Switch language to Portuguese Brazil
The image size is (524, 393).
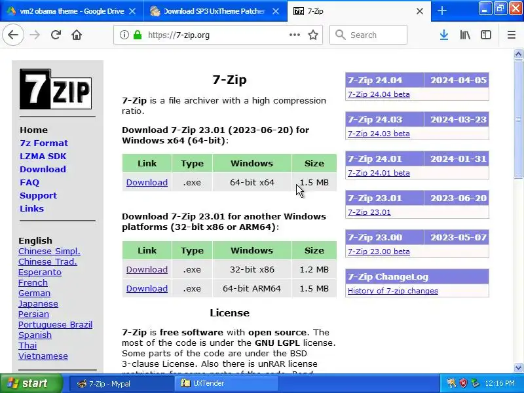coord(55,324)
